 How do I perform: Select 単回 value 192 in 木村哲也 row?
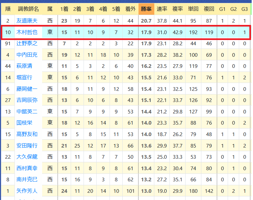(193, 32)
